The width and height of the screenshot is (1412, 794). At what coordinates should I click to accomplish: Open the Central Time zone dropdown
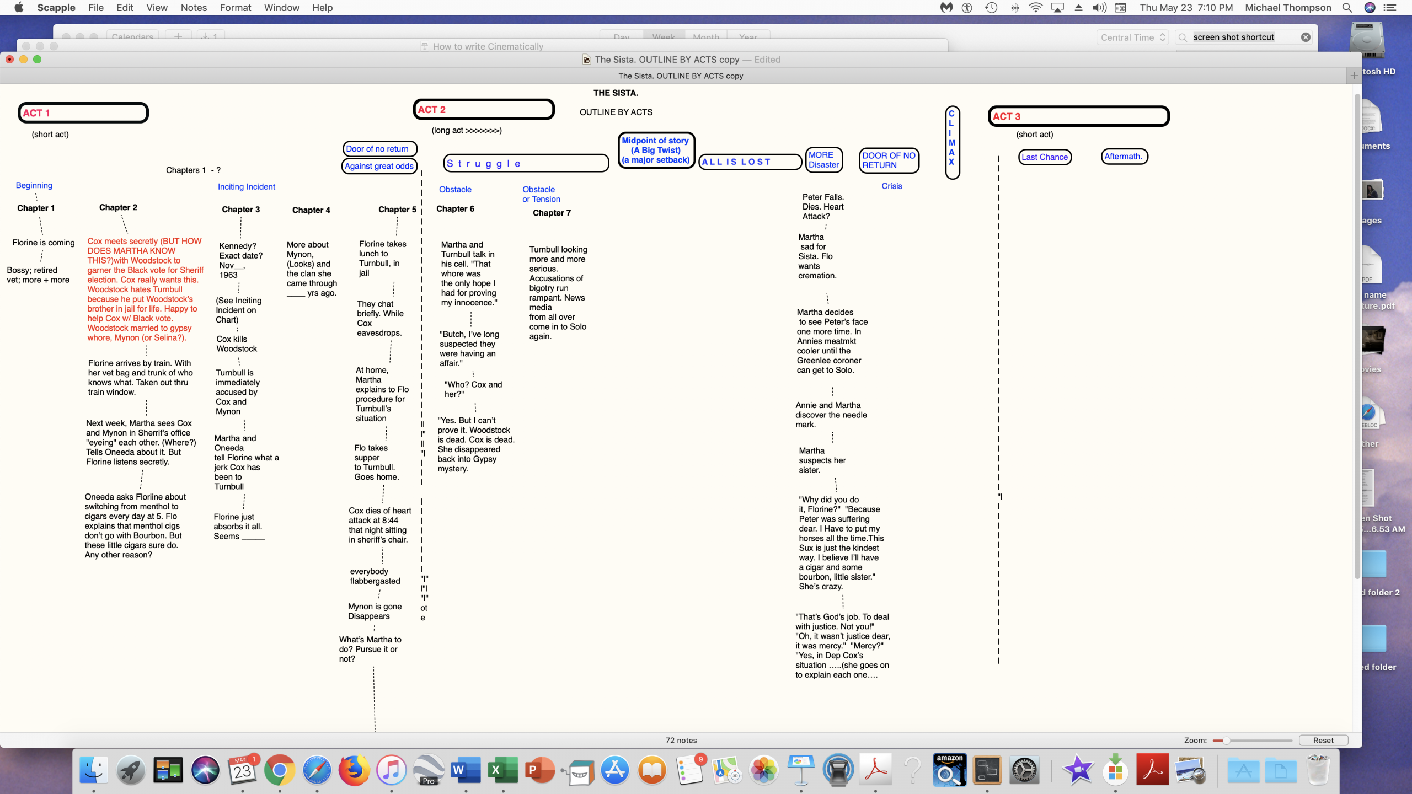(x=1132, y=37)
